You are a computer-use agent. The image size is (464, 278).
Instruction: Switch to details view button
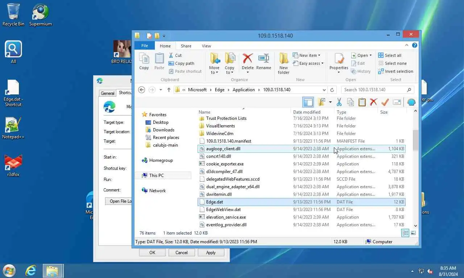[x=405, y=233]
